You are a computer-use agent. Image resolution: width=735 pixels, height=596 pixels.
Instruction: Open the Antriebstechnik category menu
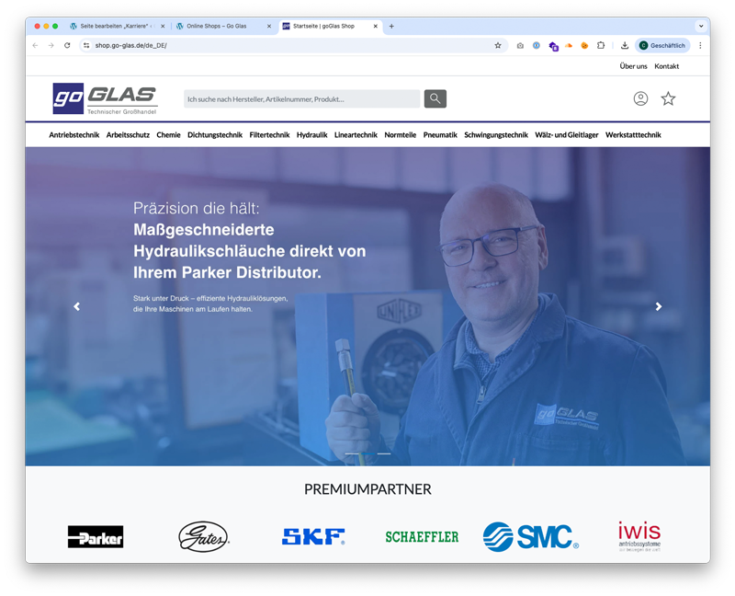[73, 135]
